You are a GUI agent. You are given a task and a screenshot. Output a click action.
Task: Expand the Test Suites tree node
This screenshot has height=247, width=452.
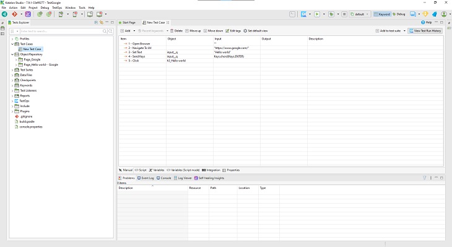coord(12,70)
